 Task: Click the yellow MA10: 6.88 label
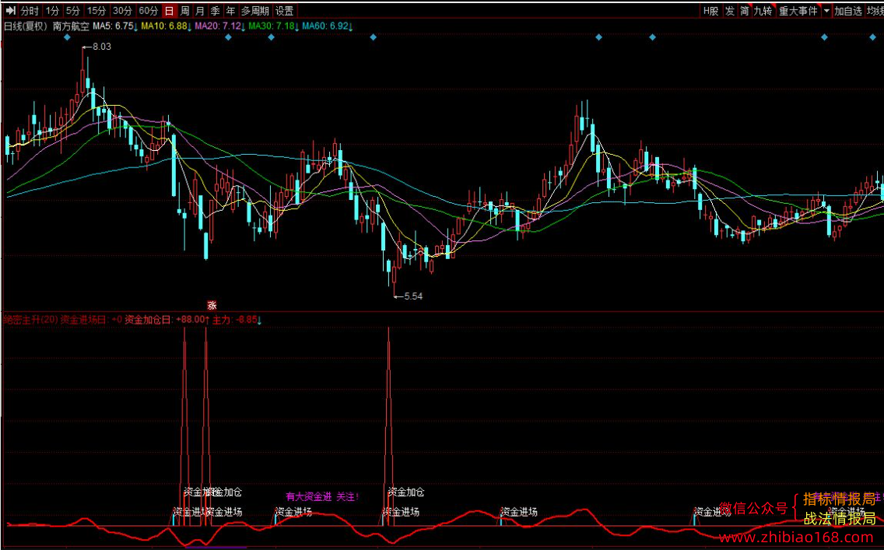pyautogui.click(x=166, y=26)
